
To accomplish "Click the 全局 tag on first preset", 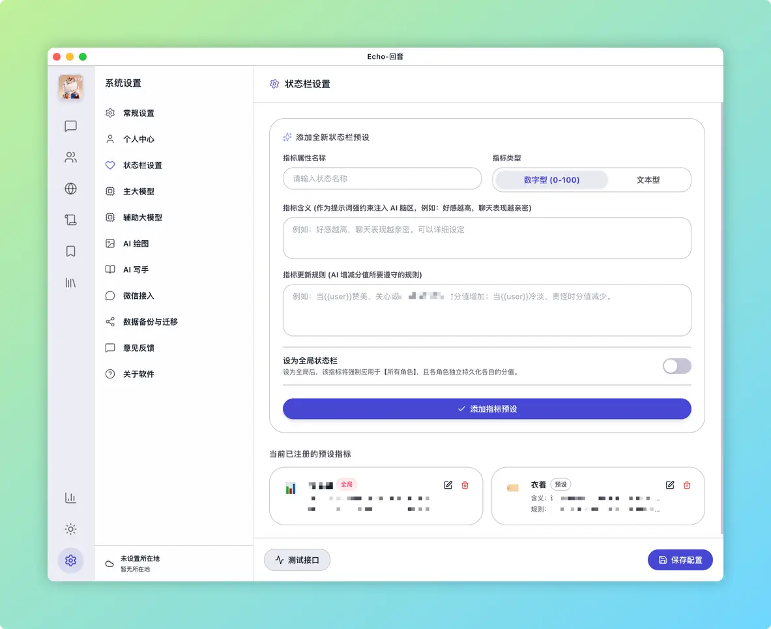I will coord(347,484).
